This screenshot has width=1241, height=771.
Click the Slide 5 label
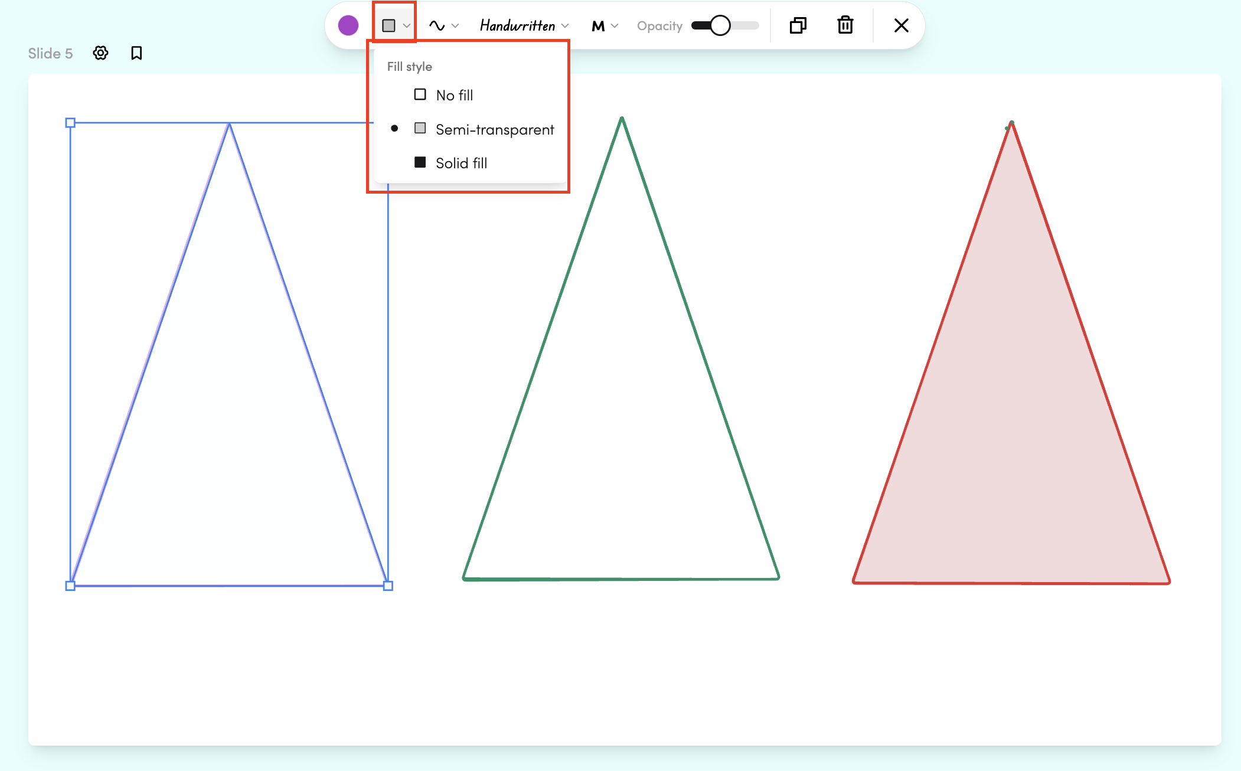point(50,53)
